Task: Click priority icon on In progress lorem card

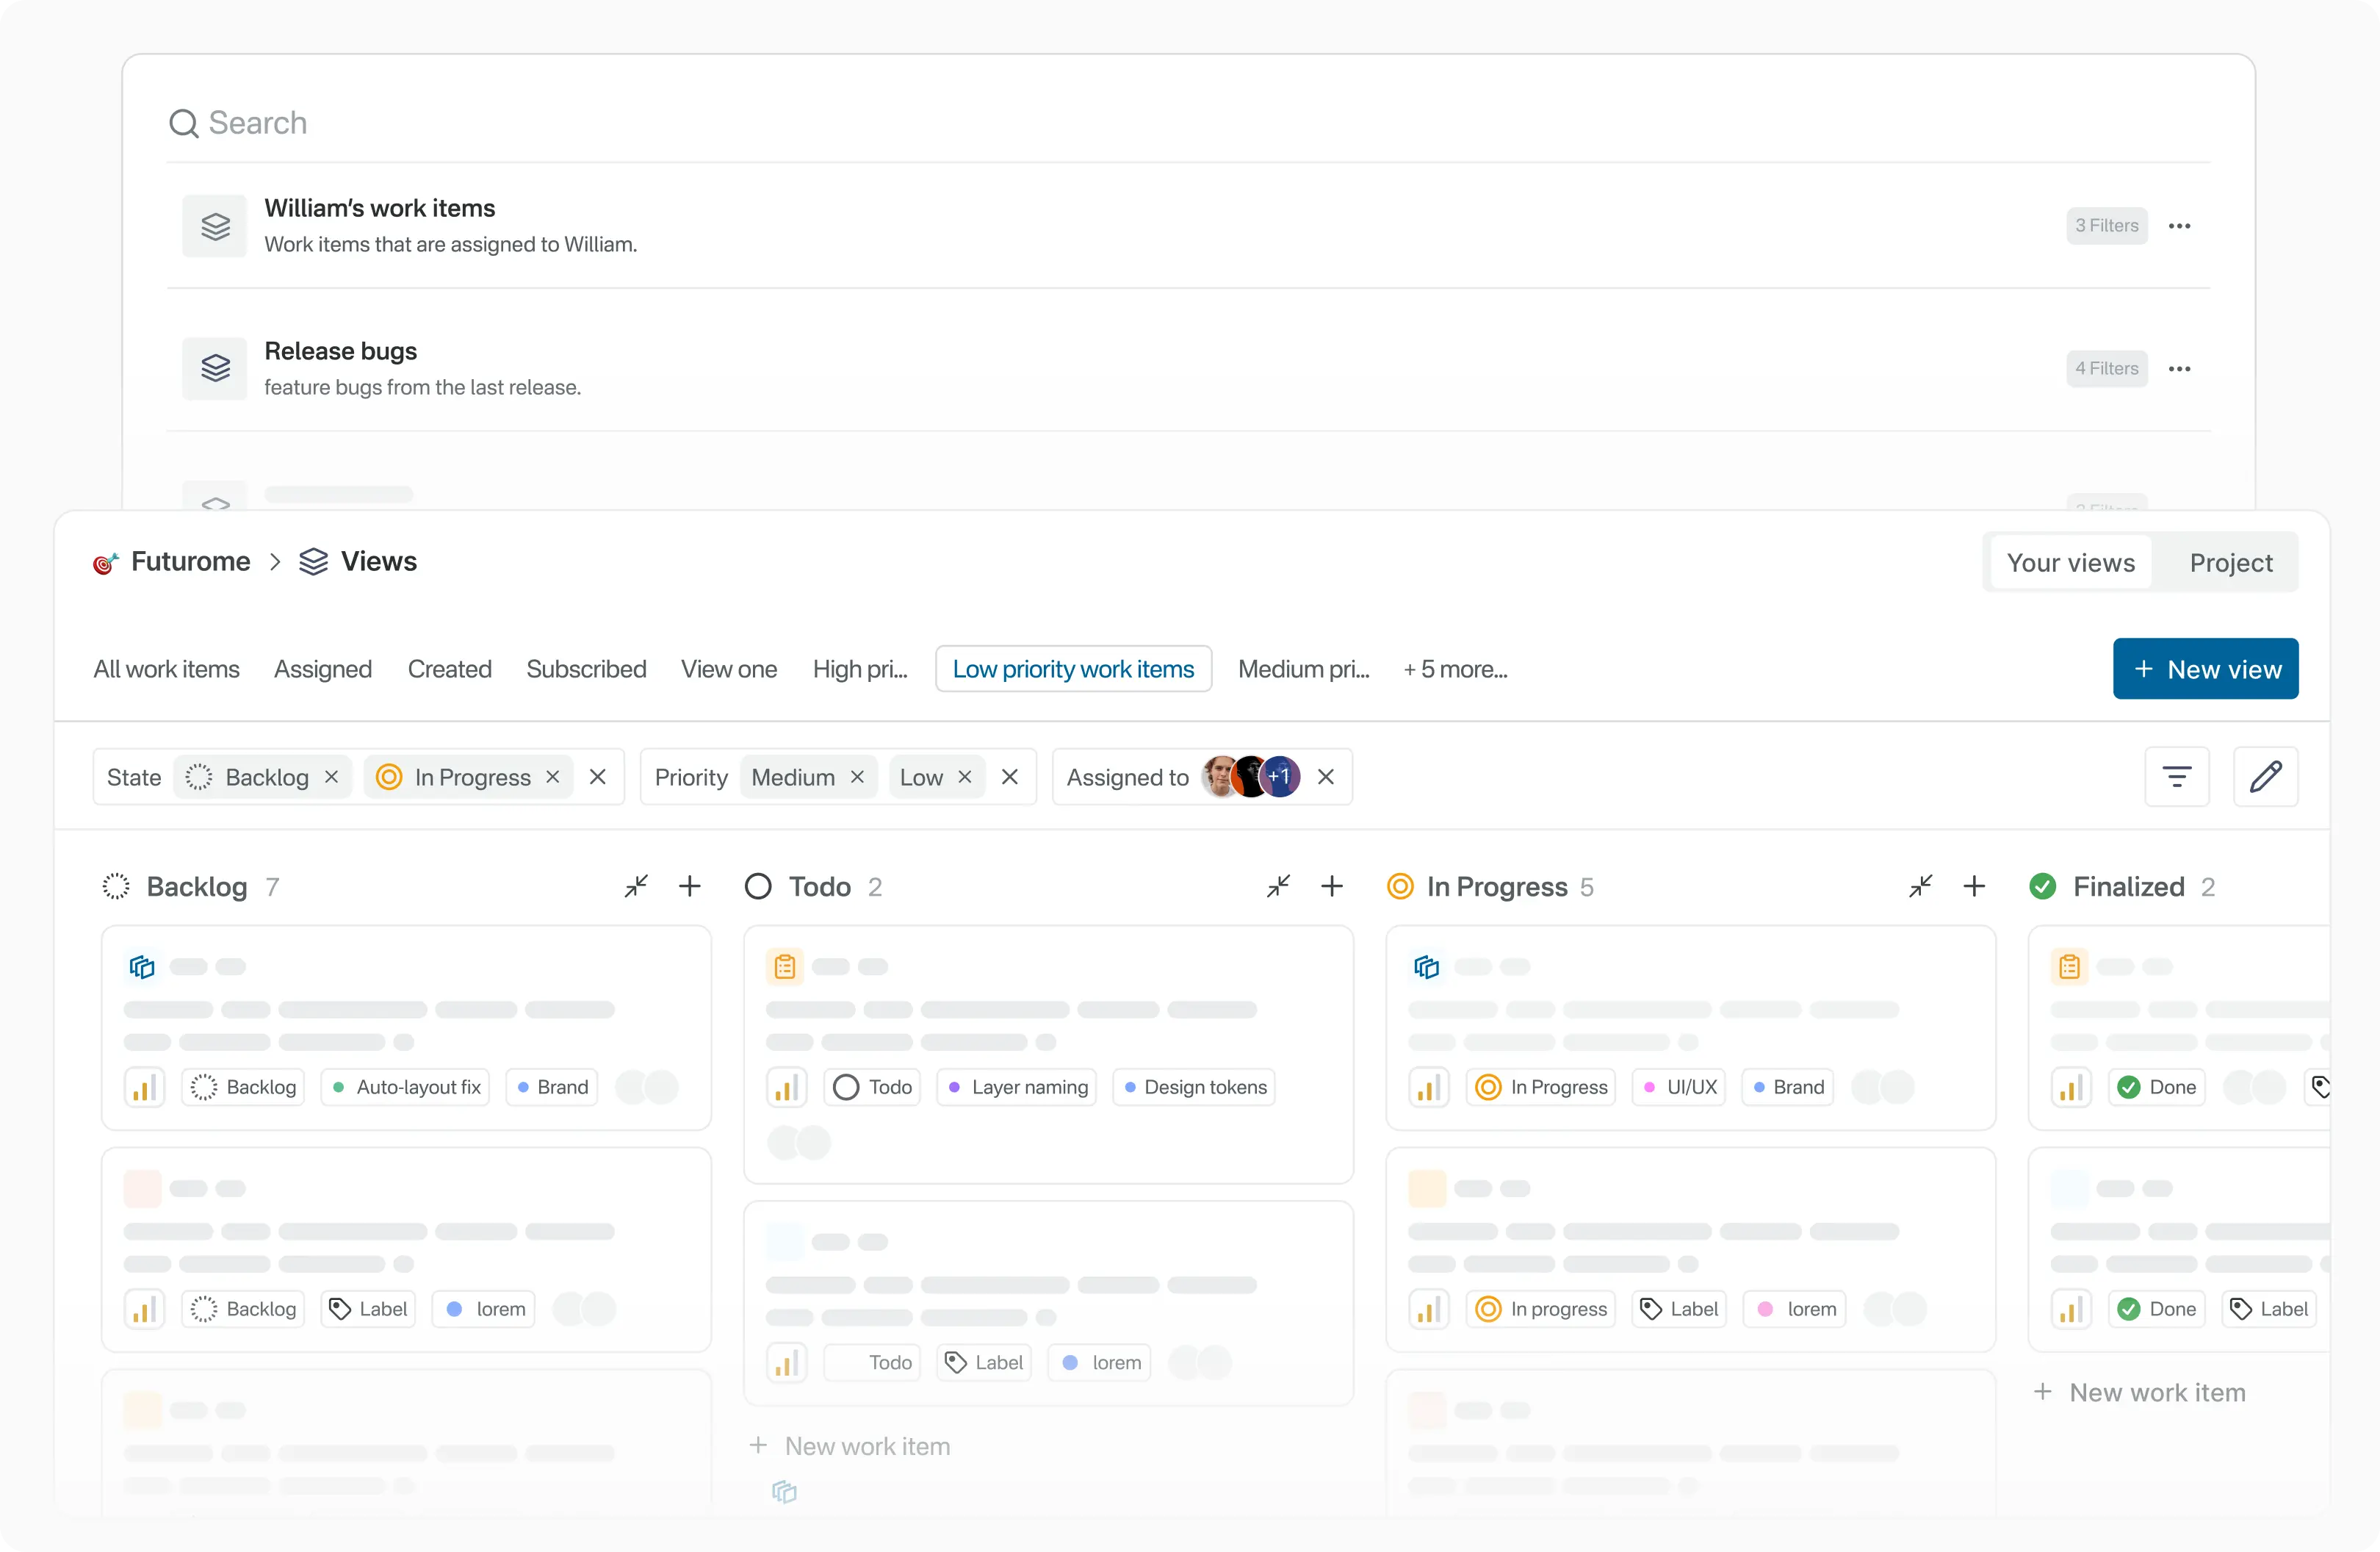Action: pyautogui.click(x=1429, y=1309)
